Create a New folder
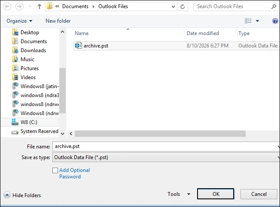Viewport: 280px width, 207px height. coord(58,21)
